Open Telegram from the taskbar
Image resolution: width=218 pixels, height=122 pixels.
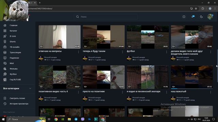pyautogui.click(x=76, y=119)
